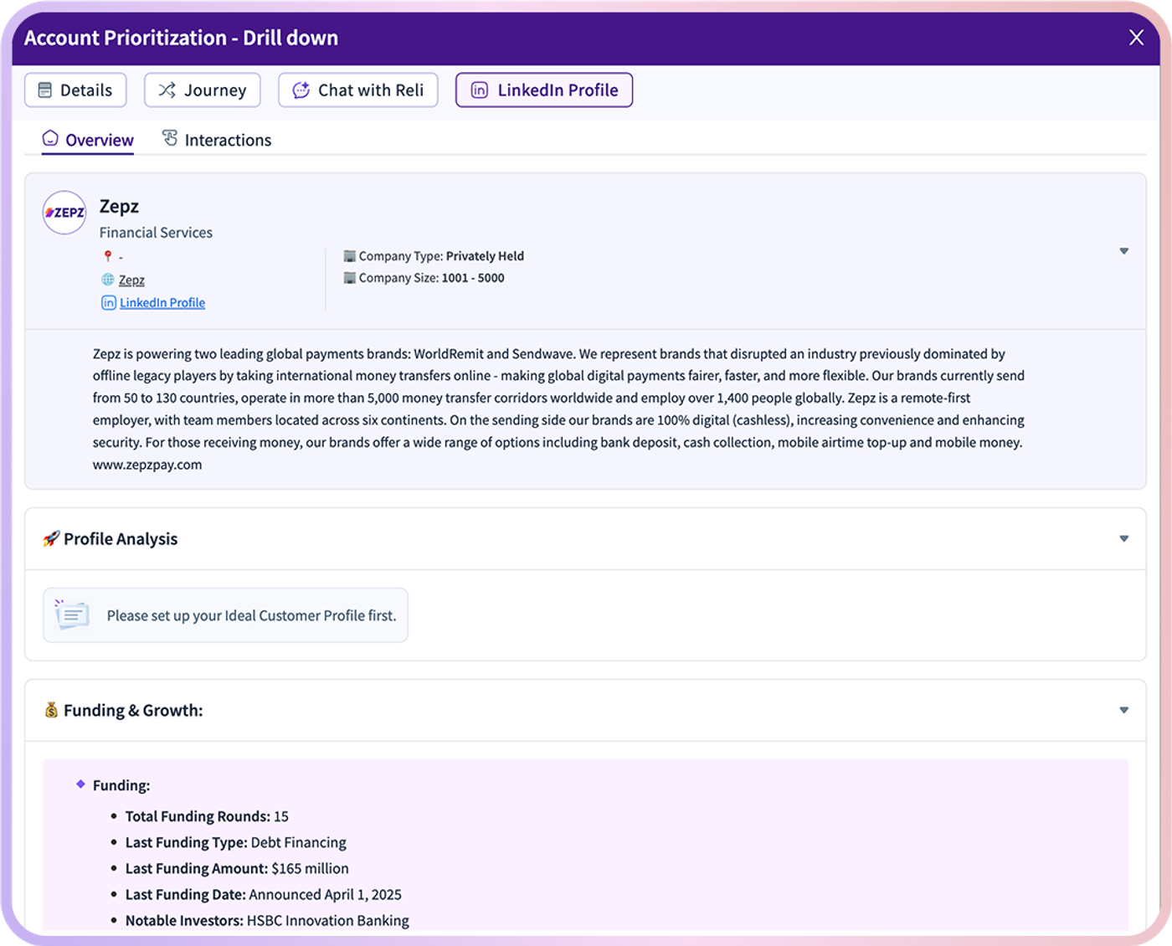Collapse the Profile Analysis section
The height and width of the screenshot is (946, 1172).
(1124, 539)
